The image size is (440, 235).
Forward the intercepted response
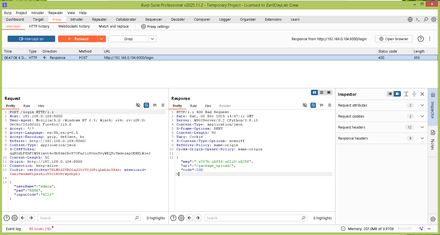[x=78, y=39]
